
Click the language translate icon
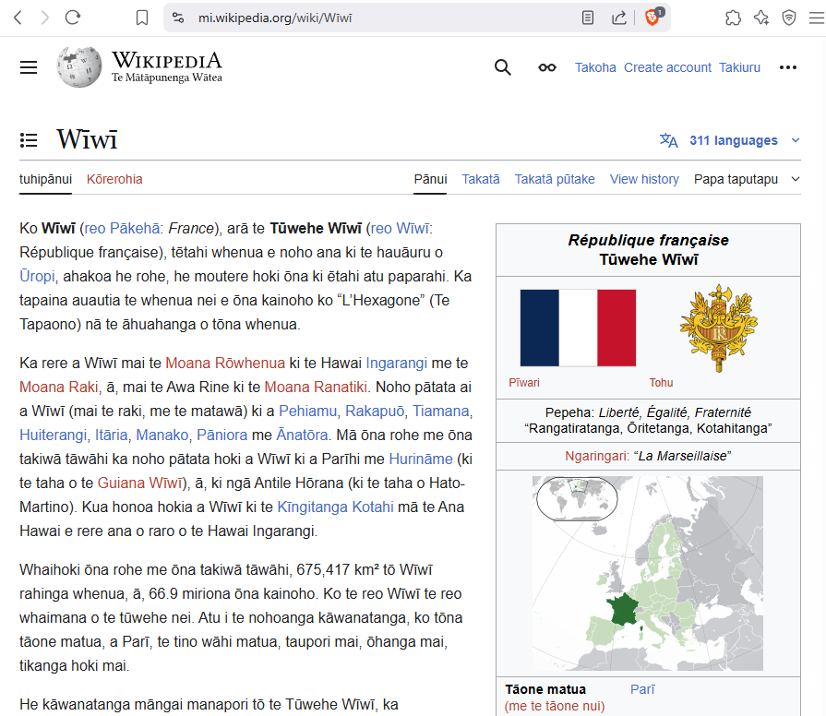[669, 140]
